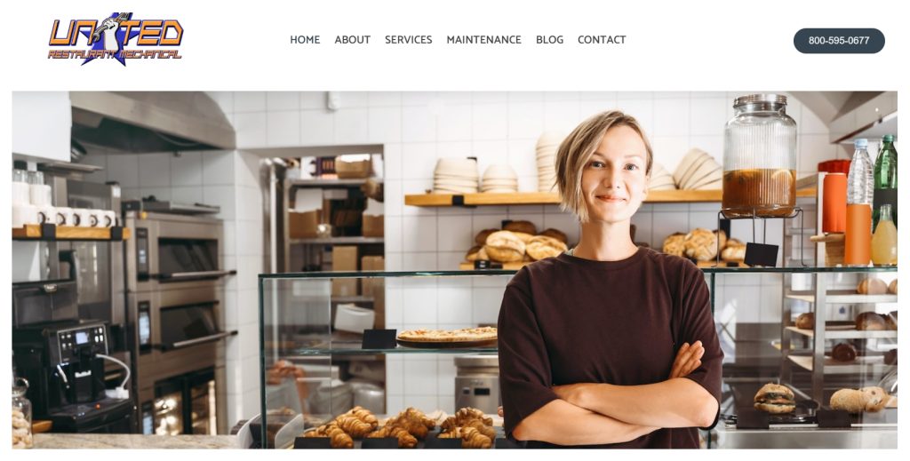Click the bread loaves left of woman
Screen dimensions: 910x461
click(x=516, y=242)
